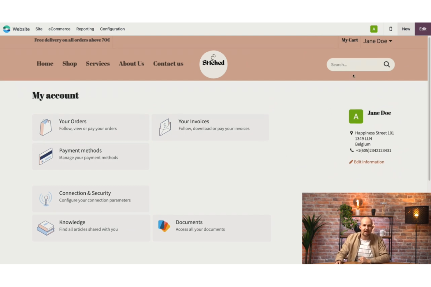The height and width of the screenshot is (287, 431).
Task: Click the phone icon by phone number
Action: click(x=352, y=150)
